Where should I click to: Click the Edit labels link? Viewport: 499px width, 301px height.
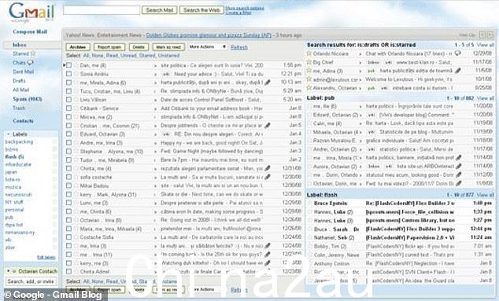pyautogui.click(x=46, y=257)
